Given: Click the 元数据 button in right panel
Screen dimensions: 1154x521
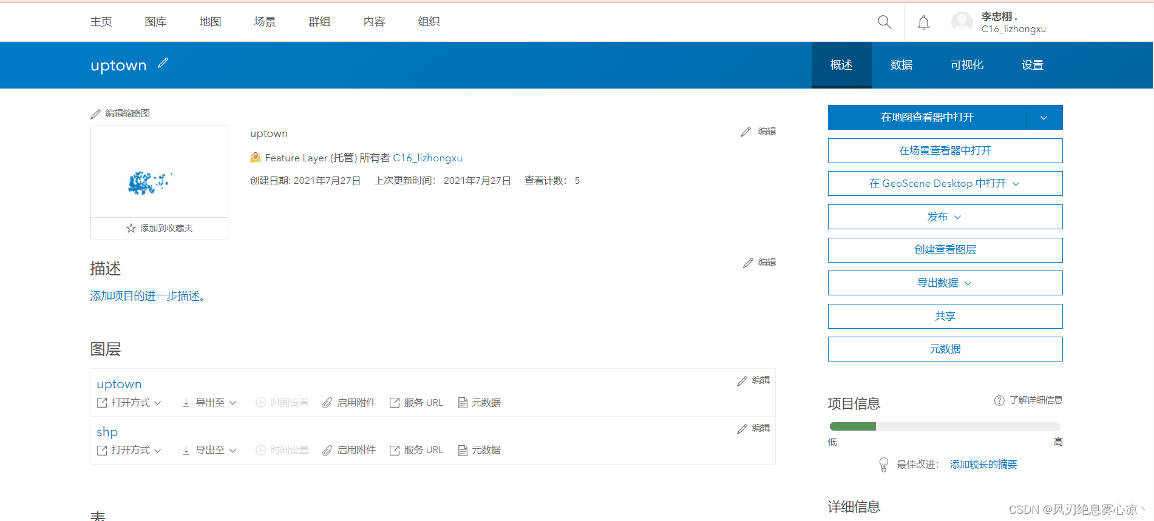Looking at the screenshot, I should pos(945,349).
